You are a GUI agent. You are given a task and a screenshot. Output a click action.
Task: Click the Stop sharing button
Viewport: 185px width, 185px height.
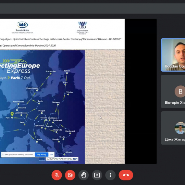click(x=41, y=155)
